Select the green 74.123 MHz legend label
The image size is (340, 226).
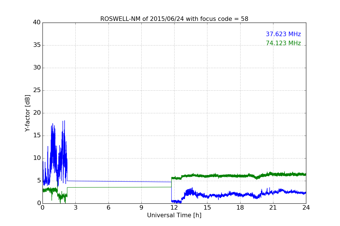click(283, 43)
